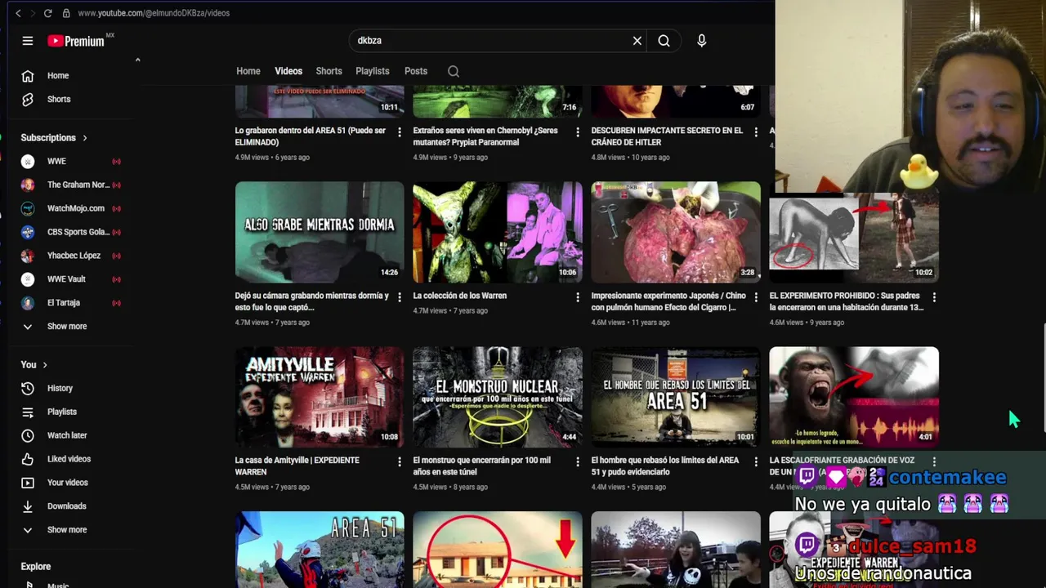The image size is (1046, 588).
Task: Activate voice search microphone
Action: [701, 41]
